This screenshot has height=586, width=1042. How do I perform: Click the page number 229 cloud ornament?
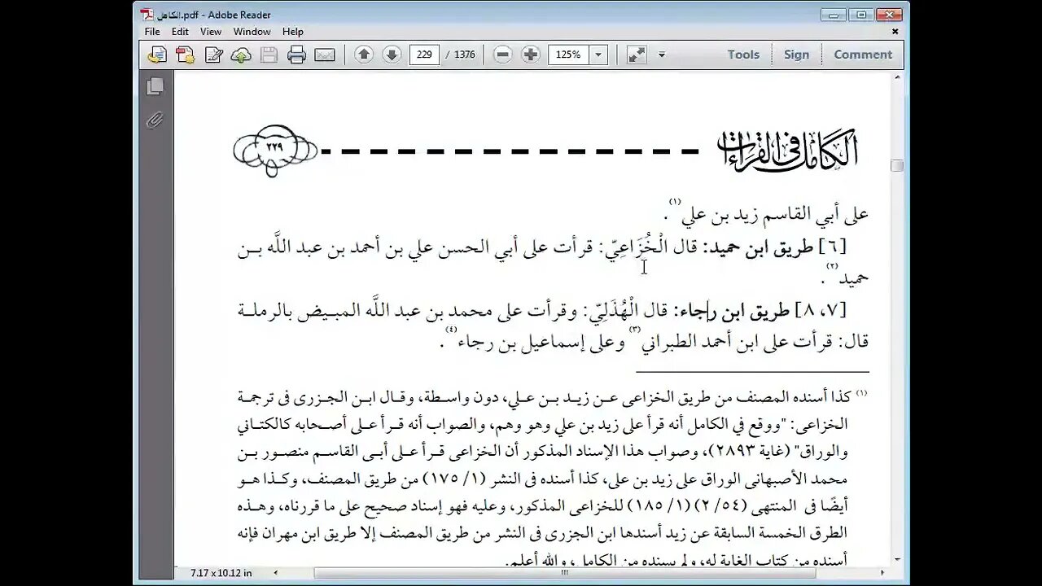(274, 151)
